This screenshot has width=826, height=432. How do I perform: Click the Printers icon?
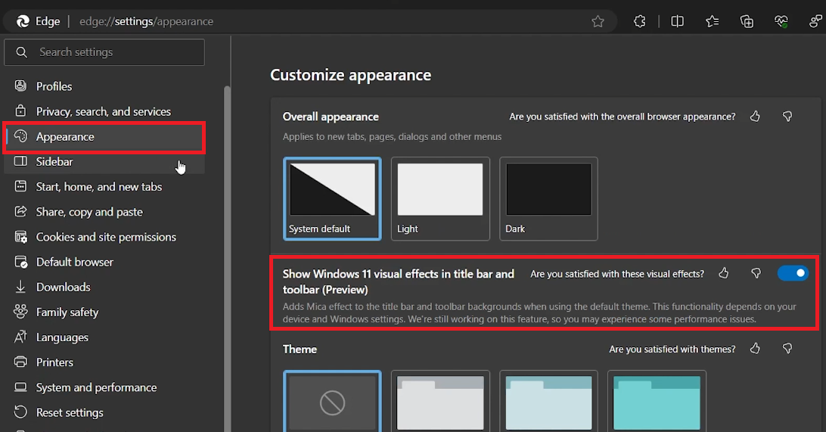click(x=20, y=362)
